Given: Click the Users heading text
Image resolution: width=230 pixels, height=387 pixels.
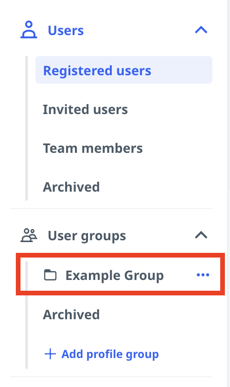Looking at the screenshot, I should pos(66,30).
